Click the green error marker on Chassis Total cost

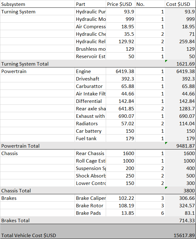166,188
